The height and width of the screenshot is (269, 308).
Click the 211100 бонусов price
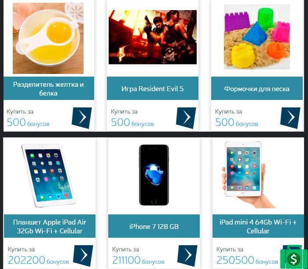coord(138,260)
